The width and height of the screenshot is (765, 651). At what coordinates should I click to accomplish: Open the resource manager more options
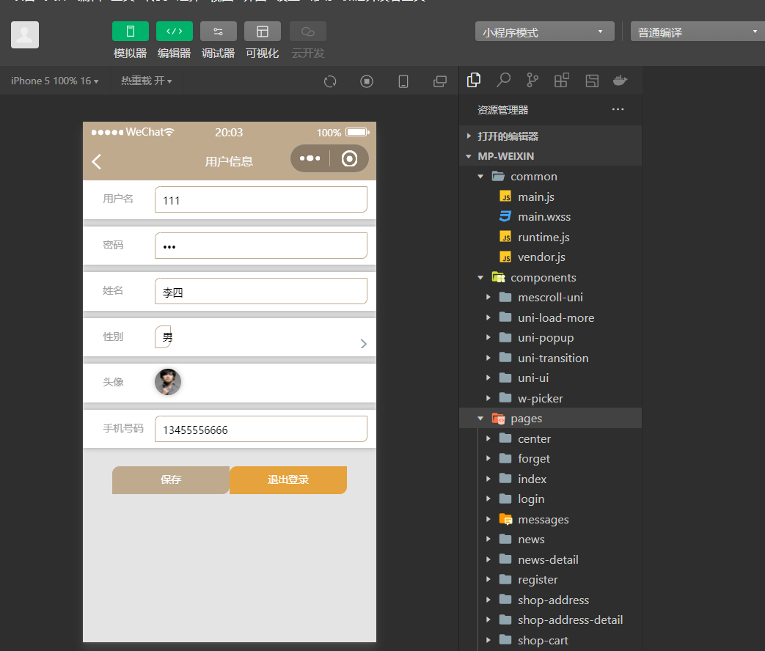618,110
